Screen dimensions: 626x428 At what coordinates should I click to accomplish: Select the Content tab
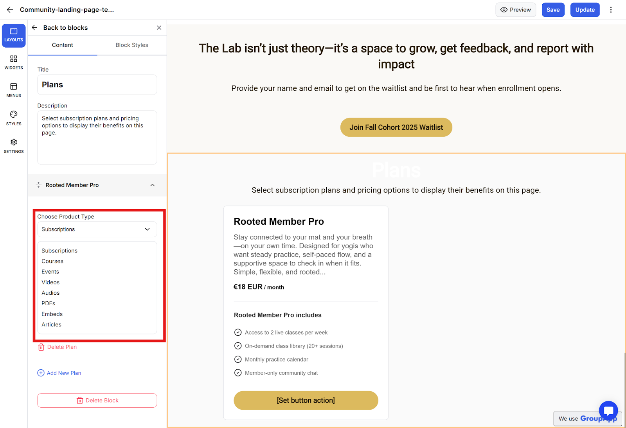63,45
